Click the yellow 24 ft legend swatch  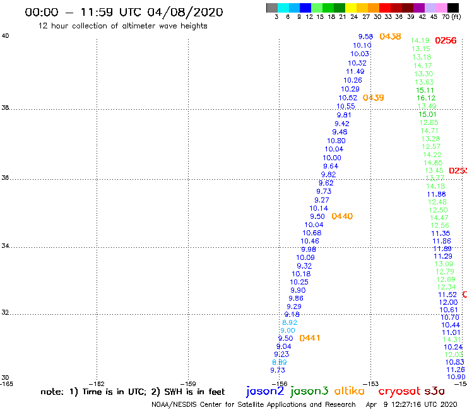351,8
